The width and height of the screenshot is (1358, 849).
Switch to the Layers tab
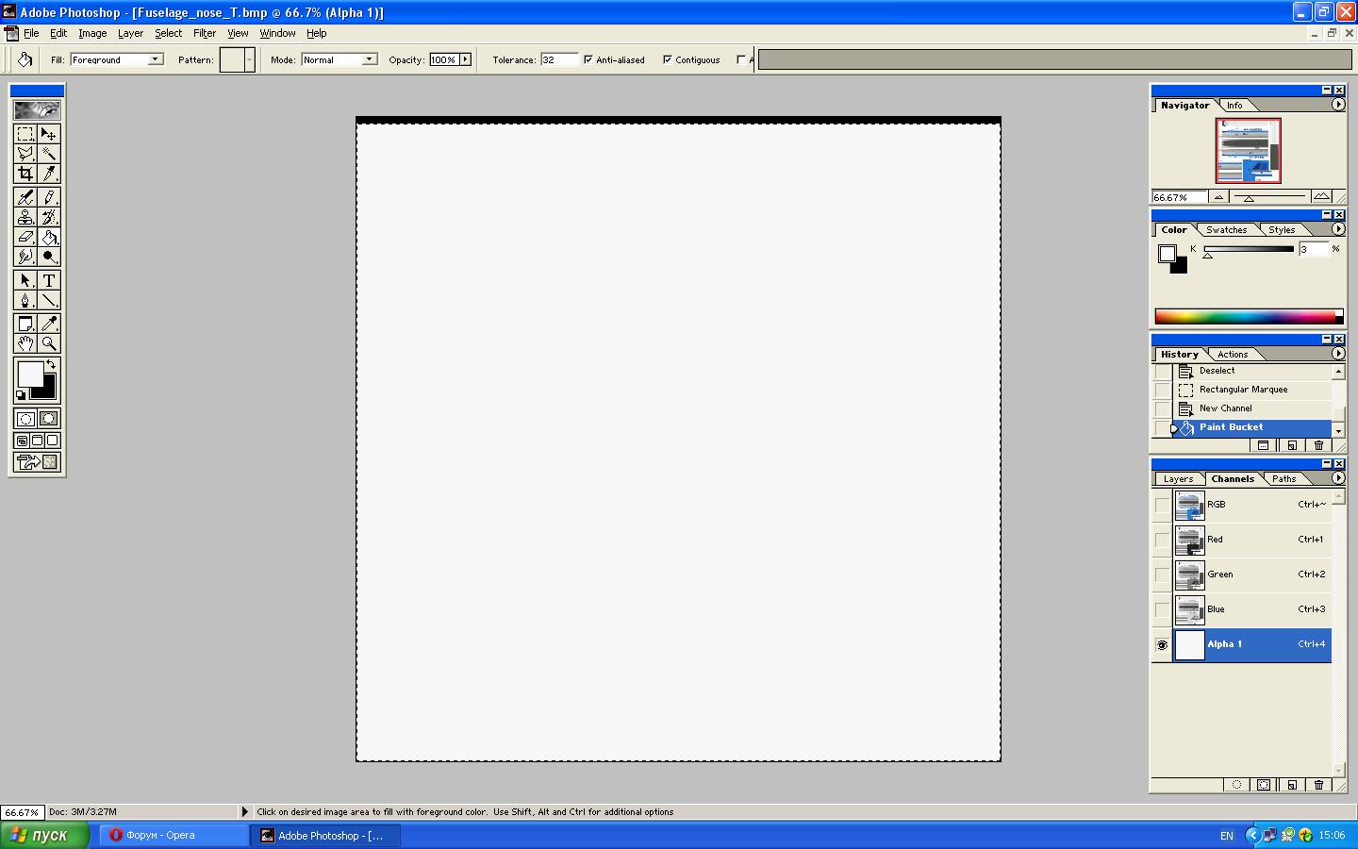(x=1178, y=479)
